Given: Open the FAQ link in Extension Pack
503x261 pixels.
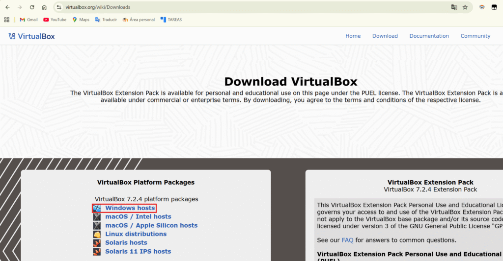Looking at the screenshot, I should click(x=347, y=240).
